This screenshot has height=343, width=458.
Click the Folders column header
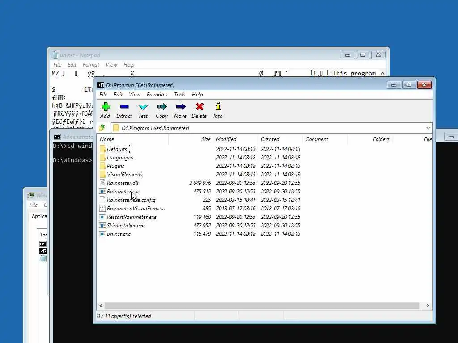369,139
